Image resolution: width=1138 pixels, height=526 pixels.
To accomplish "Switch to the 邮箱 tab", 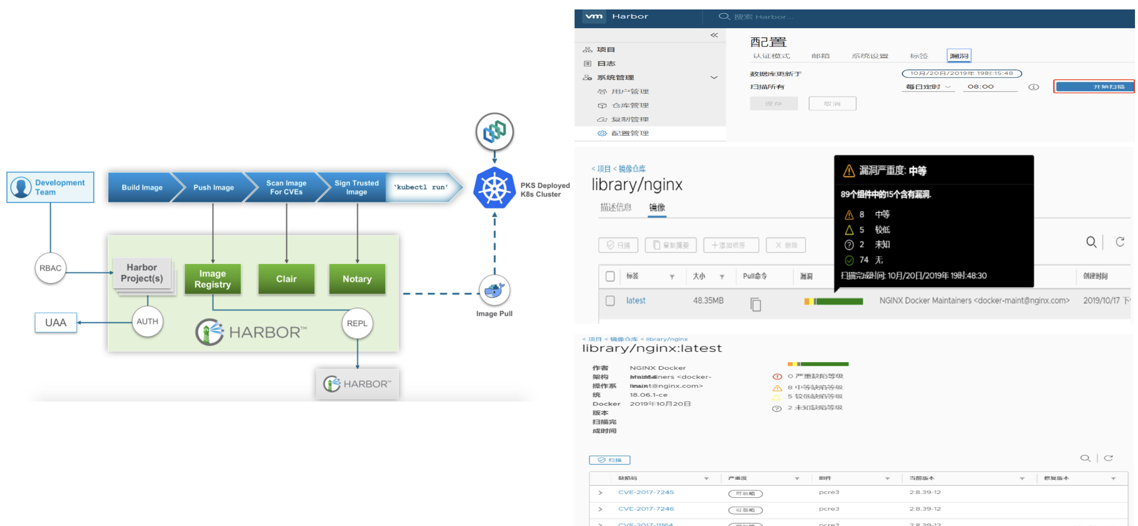I will tap(820, 56).
